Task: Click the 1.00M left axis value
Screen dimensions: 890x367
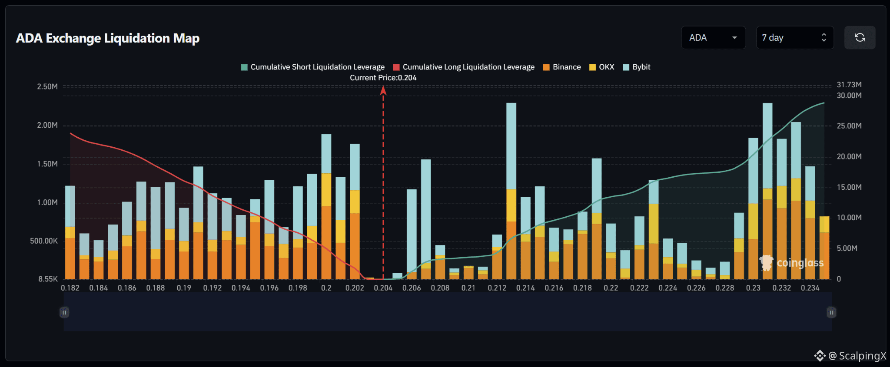Action: point(47,202)
